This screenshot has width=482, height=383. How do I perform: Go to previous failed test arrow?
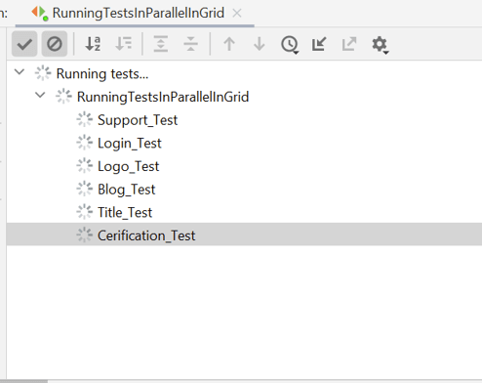click(x=229, y=44)
